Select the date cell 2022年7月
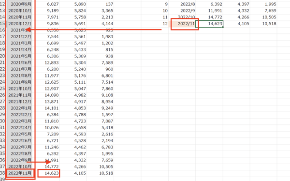The height and width of the screenshot is (181, 290). [x=20, y=147]
